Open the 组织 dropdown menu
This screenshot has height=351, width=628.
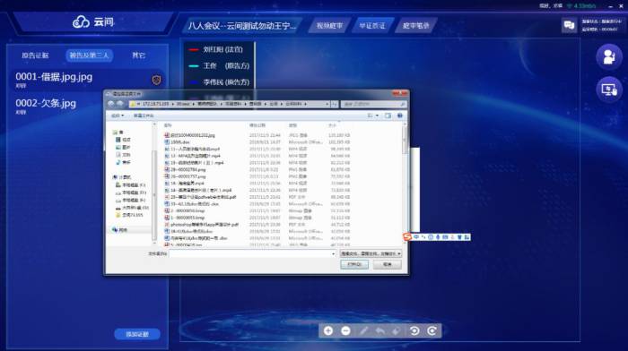coord(118,116)
